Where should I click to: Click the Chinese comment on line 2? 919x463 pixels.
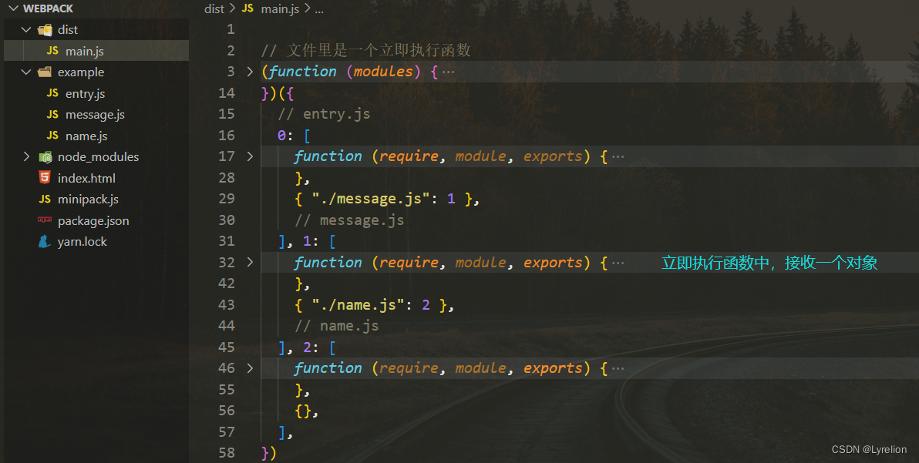(x=366, y=50)
